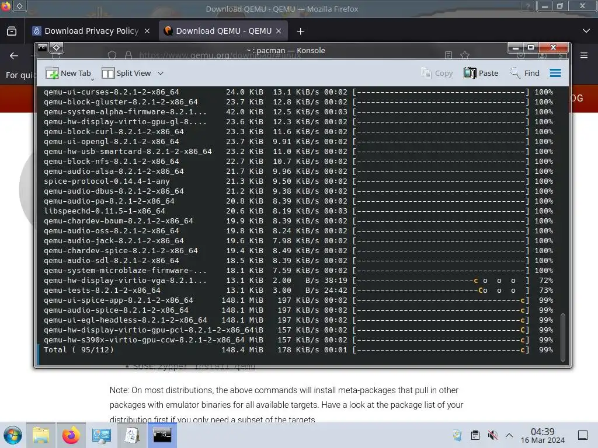
Task: Click the qemu-tests download progress bar
Action: [441, 290]
